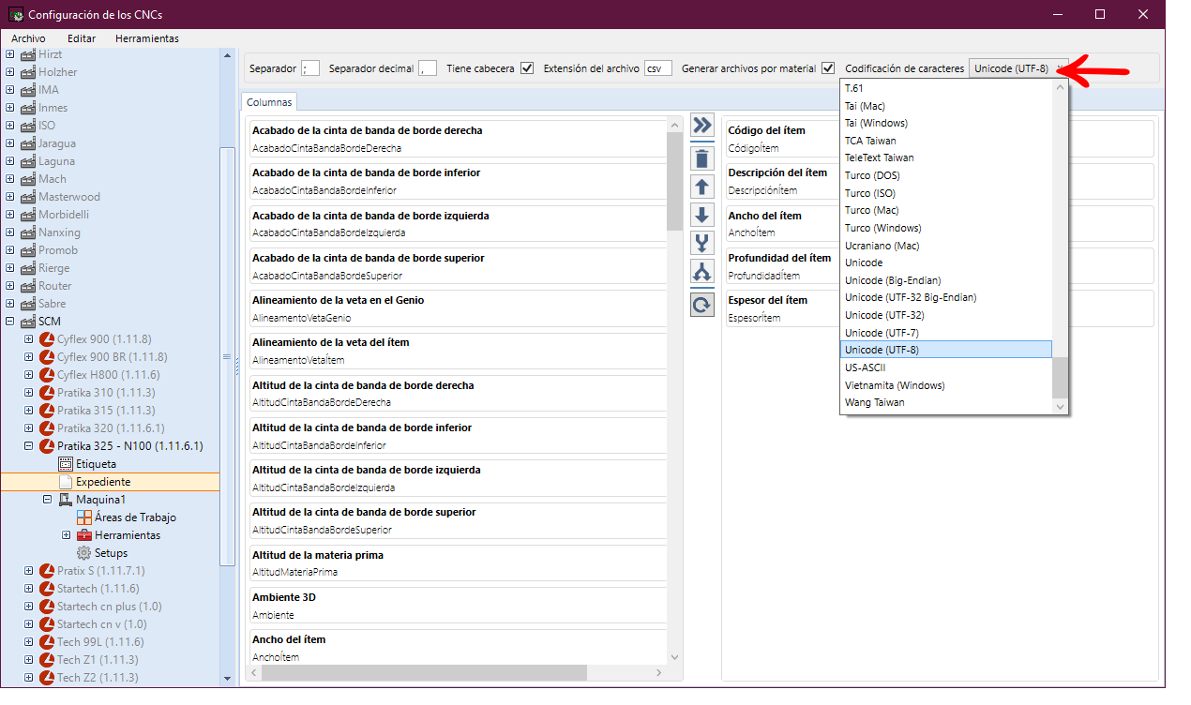Click the add column double-chevron icon
This screenshot has width=1191, height=705.
coord(701,125)
